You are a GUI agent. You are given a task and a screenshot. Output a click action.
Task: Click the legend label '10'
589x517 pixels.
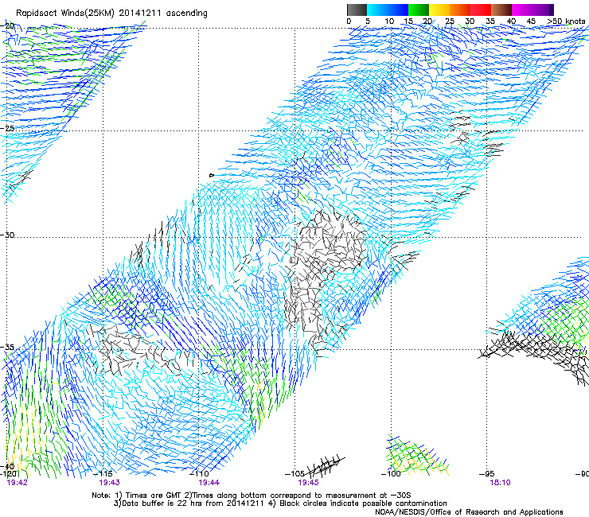click(389, 21)
